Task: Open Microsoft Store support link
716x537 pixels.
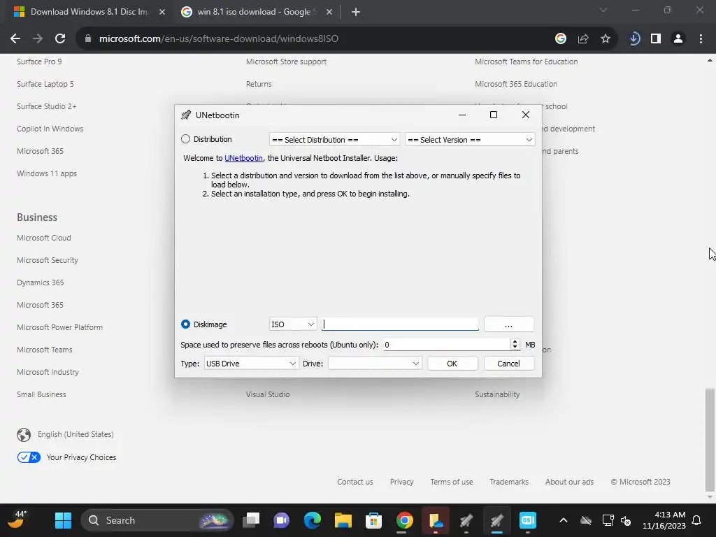Action: (286, 62)
